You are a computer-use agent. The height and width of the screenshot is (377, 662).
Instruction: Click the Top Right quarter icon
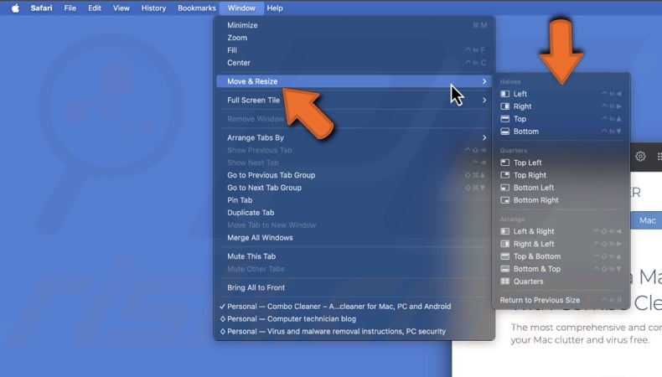(x=505, y=175)
